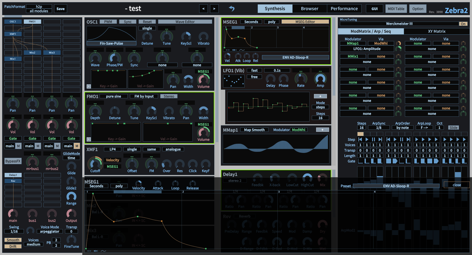Select the FMO1 block in the lanes grid
Viewport: 472px width, 255px height.
(32, 22)
